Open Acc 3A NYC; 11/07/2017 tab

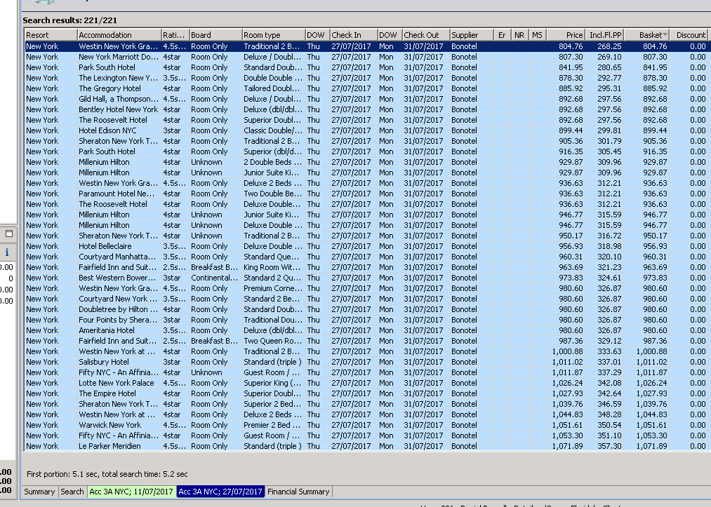point(131,492)
